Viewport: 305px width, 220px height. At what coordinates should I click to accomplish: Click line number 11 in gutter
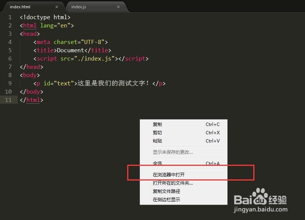(8, 100)
